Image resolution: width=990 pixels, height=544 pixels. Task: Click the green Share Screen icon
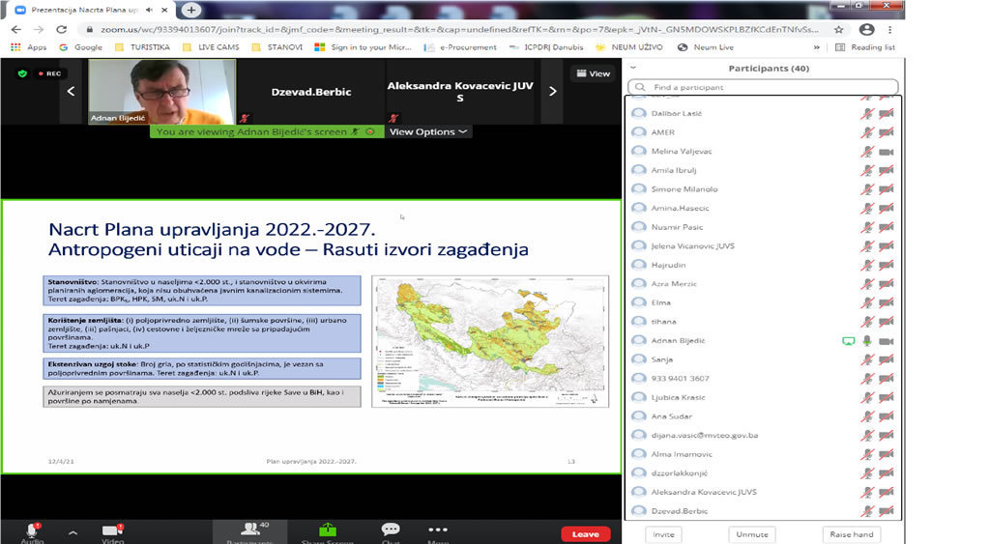point(327,529)
